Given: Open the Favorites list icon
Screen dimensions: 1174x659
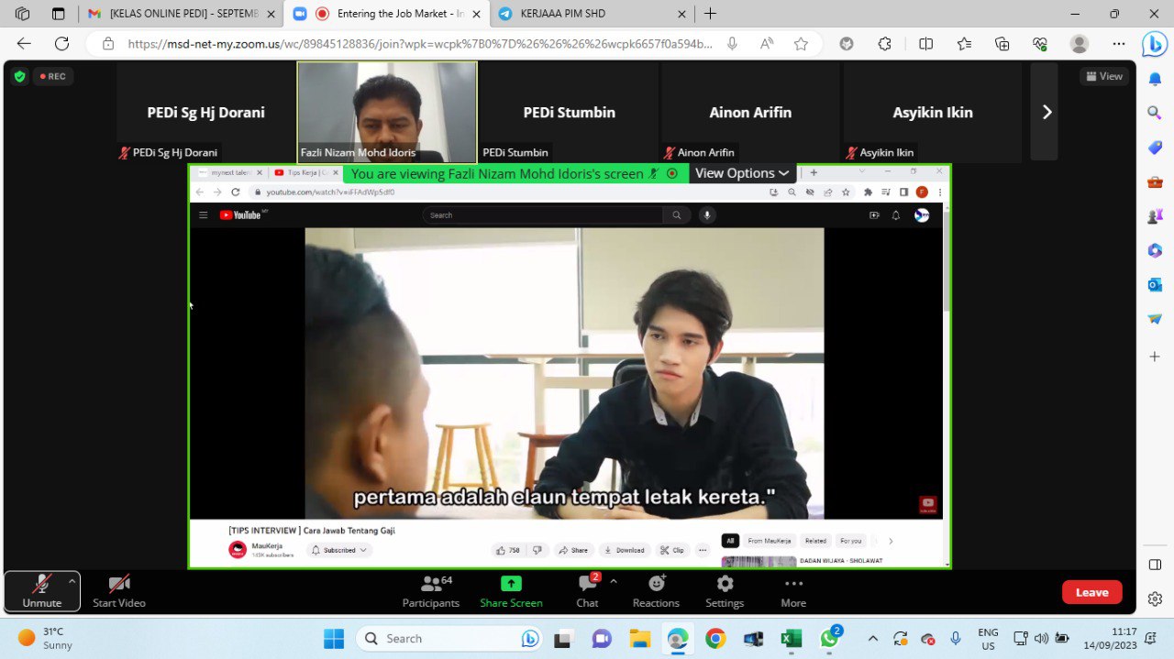Looking at the screenshot, I should click(964, 43).
